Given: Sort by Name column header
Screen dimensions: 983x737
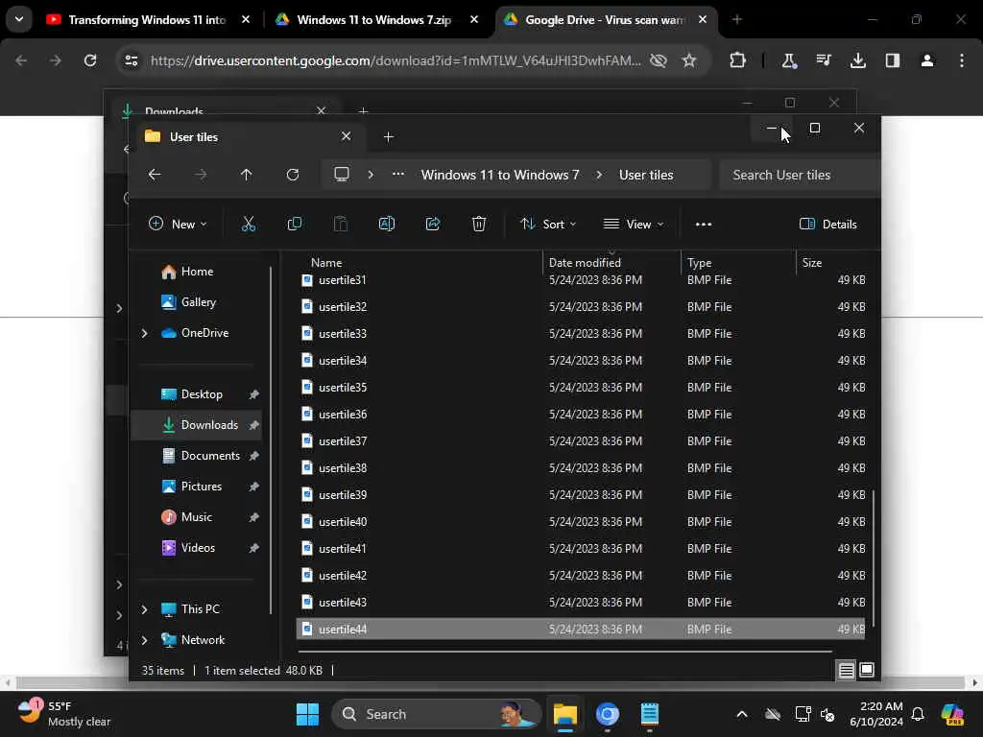Looking at the screenshot, I should 420,262.
